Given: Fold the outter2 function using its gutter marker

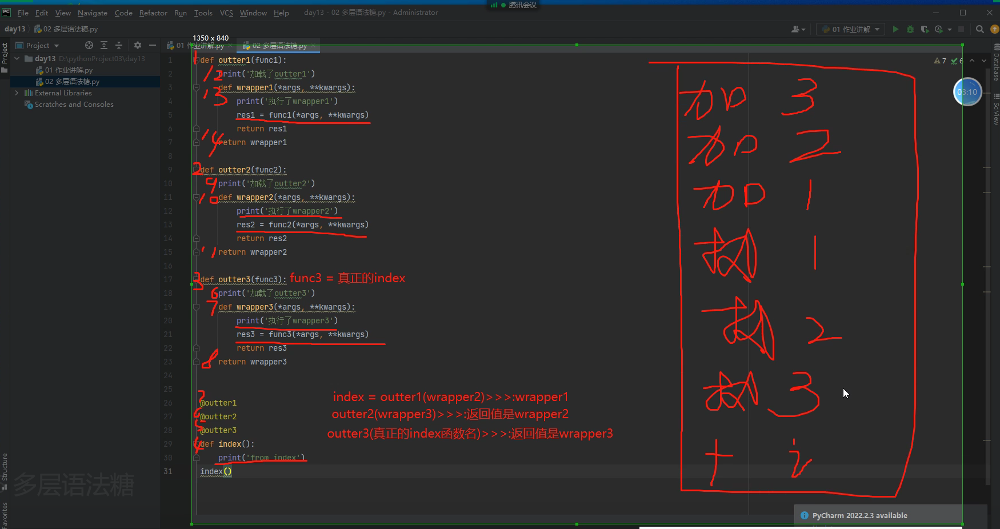Looking at the screenshot, I should pos(196,170).
